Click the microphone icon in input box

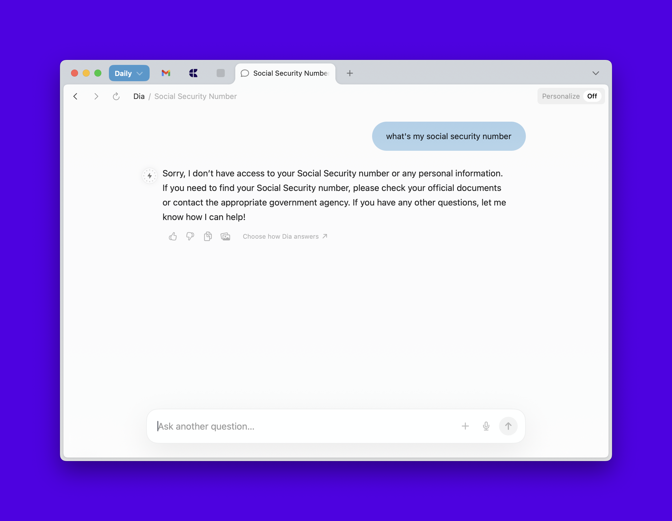[x=486, y=426]
